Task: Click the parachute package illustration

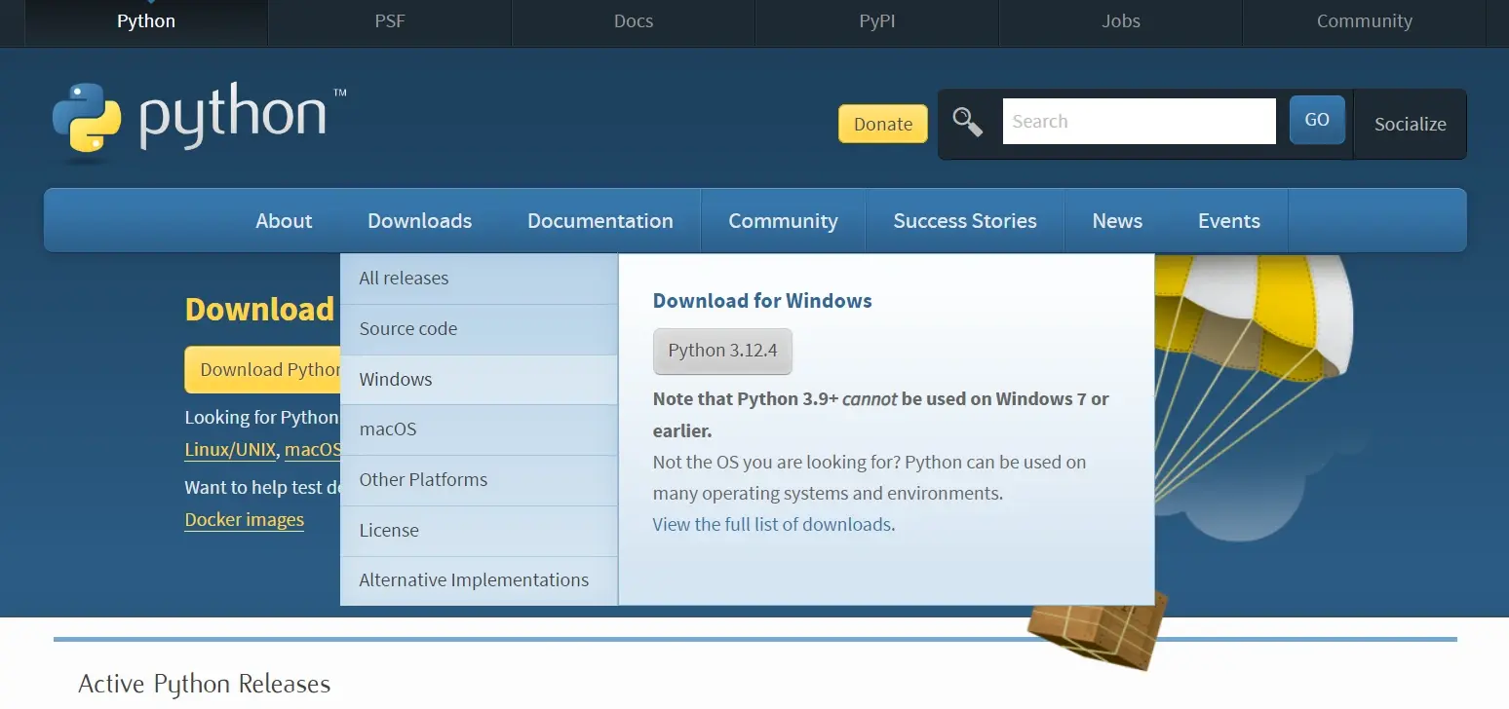Action: tap(1098, 628)
